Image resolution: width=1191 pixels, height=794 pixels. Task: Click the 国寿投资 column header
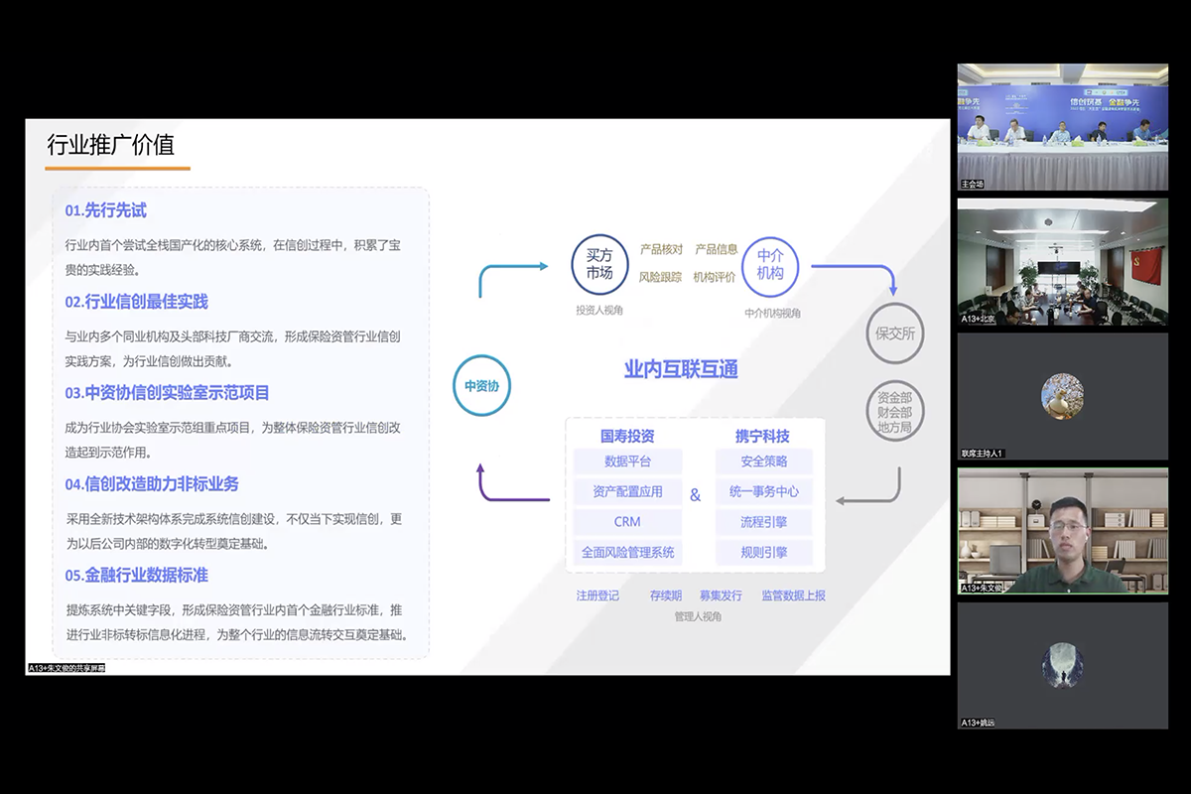point(627,437)
